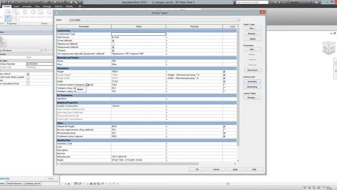Set sorting order to Ascending
This screenshot has width=337, height=190.
[252, 82]
